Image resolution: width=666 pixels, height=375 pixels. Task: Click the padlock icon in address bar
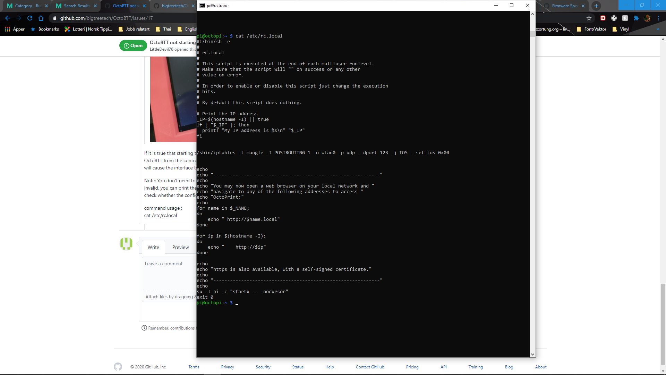coord(55,18)
